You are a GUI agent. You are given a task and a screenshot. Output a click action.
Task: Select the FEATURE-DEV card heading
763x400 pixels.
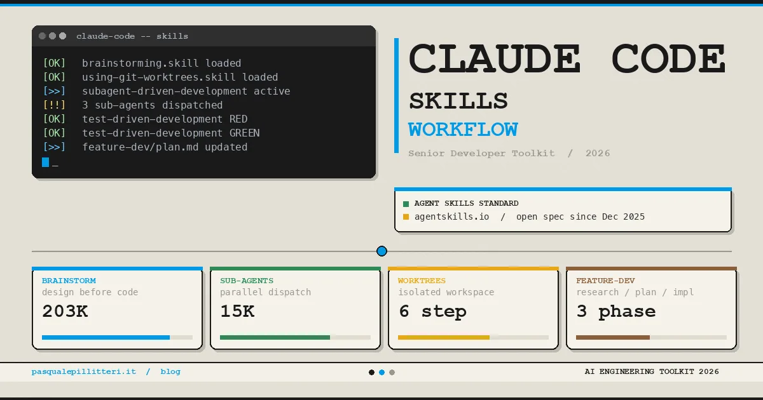606,281
